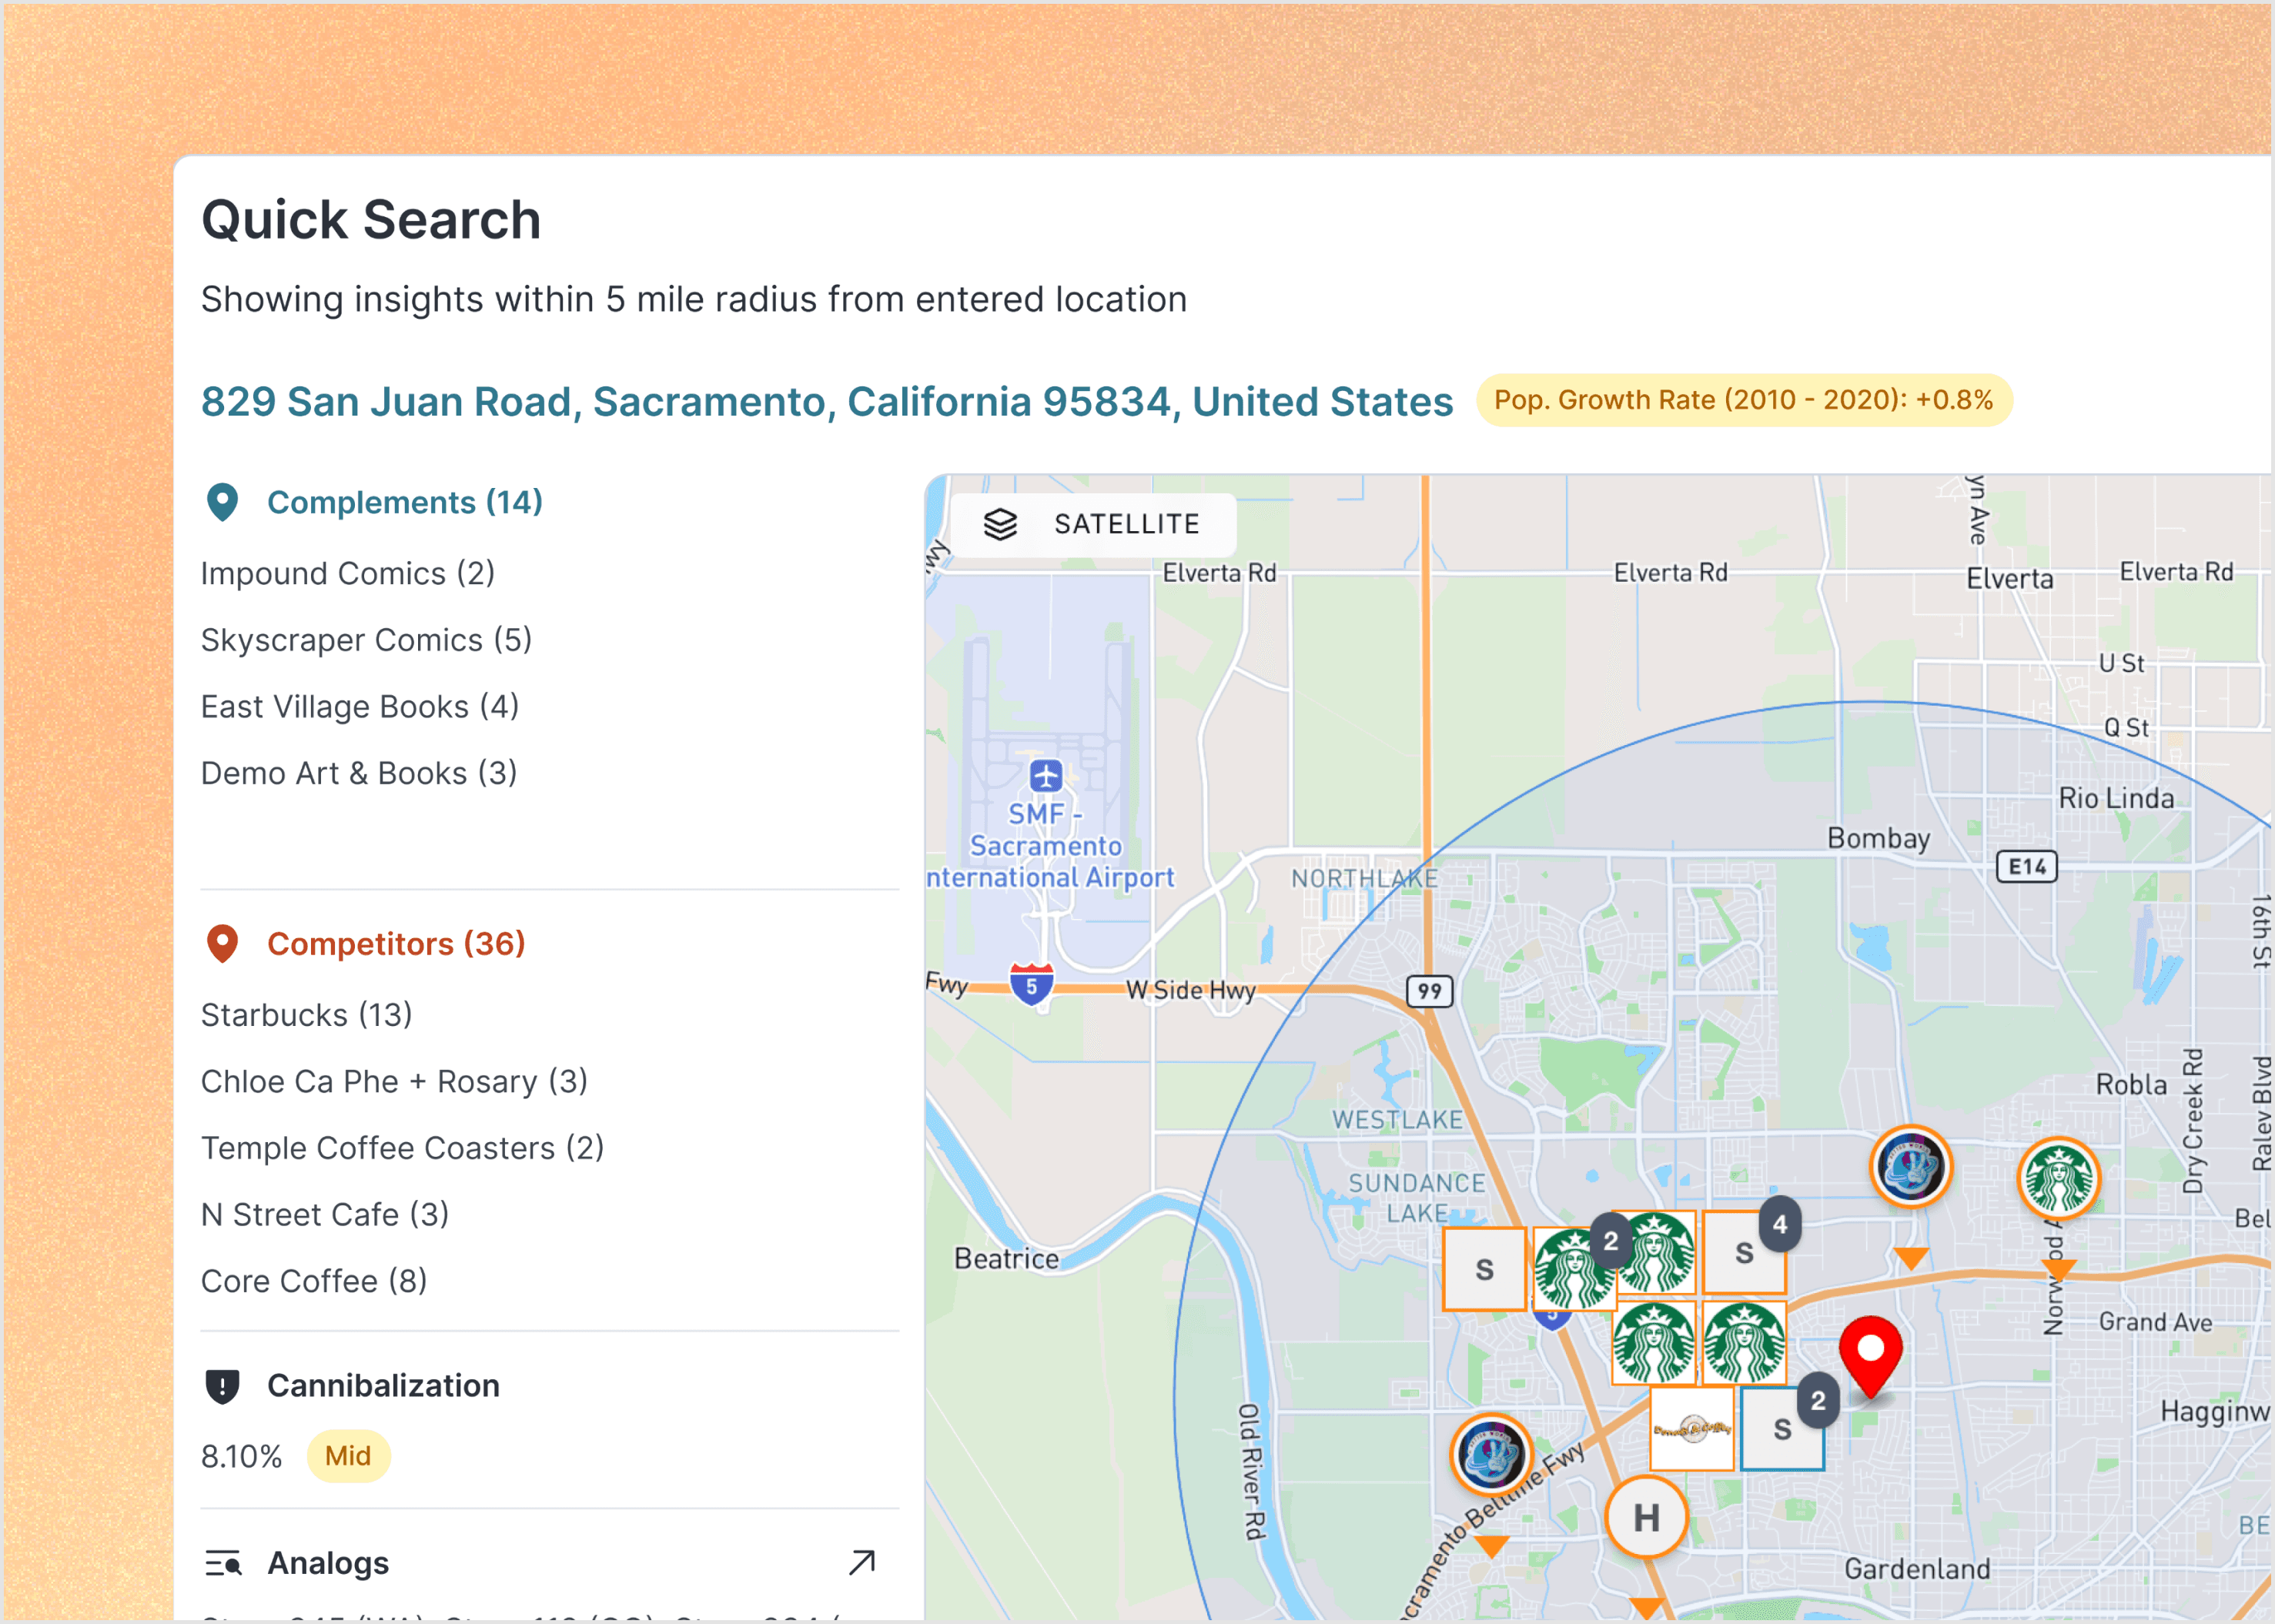Click the Cannibalization shield icon

[x=222, y=1385]
